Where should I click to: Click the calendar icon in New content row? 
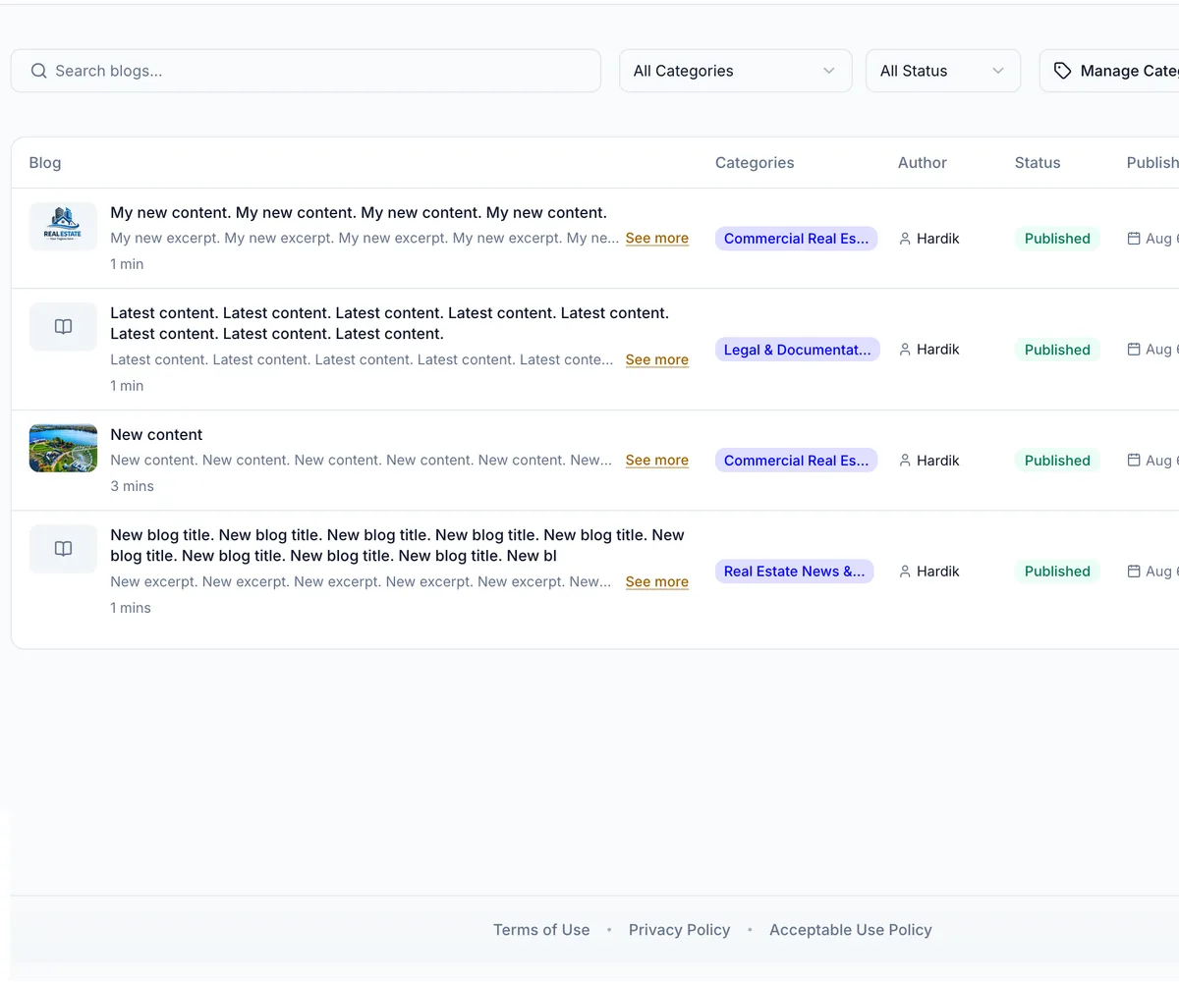pyautogui.click(x=1134, y=461)
